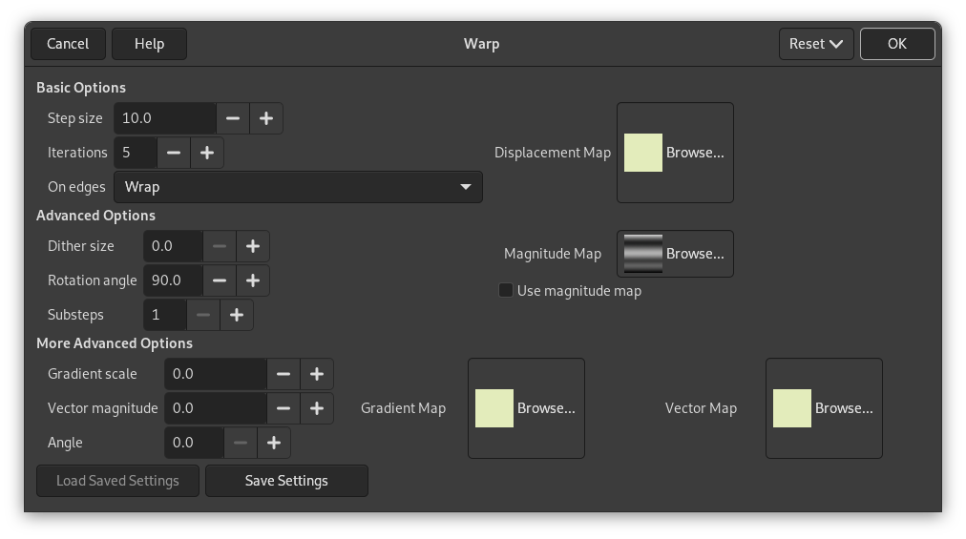Decrease Rotation angle with minus icon
This screenshot has height=539, width=966.
point(219,280)
